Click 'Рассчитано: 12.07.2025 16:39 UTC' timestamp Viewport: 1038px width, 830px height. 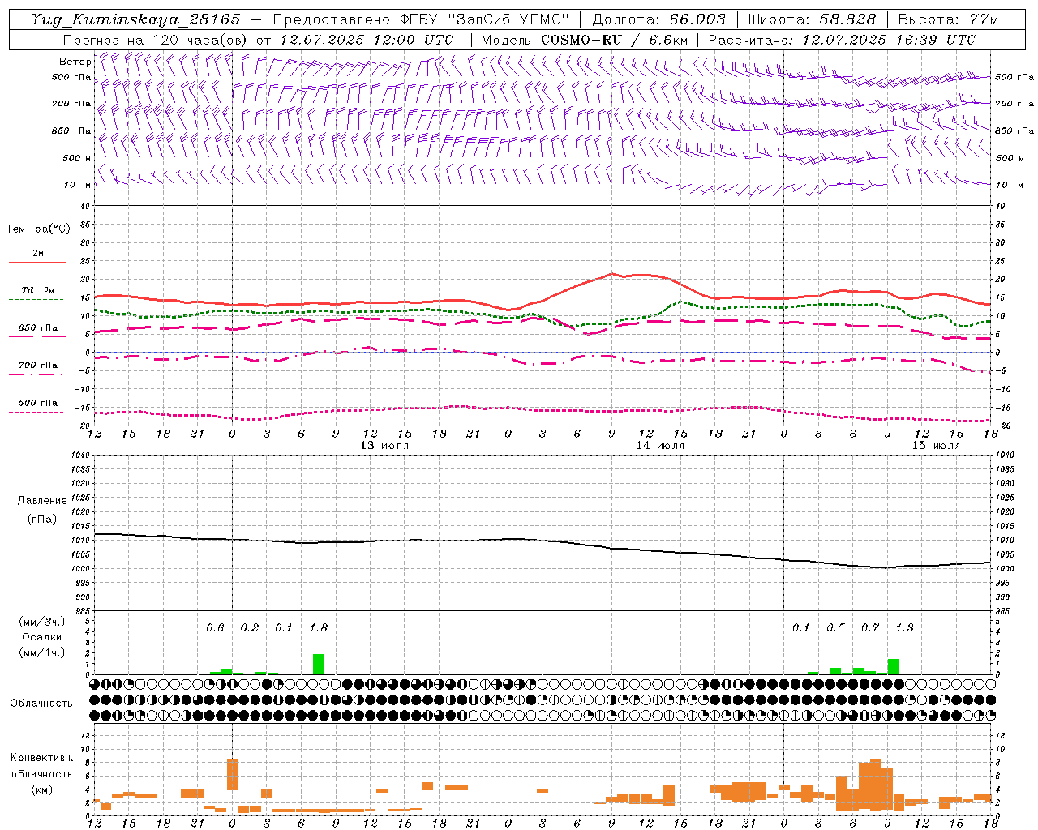click(x=842, y=40)
